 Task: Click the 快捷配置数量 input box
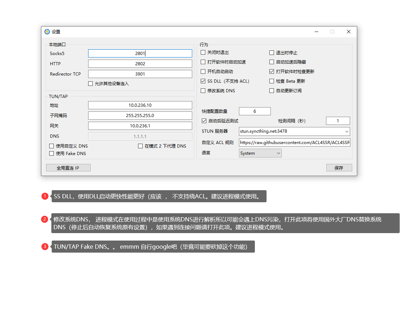coord(255,111)
